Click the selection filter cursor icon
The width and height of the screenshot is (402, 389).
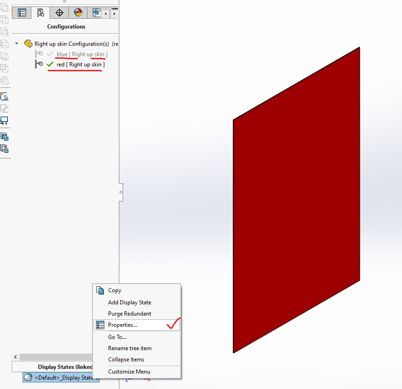pos(4,96)
